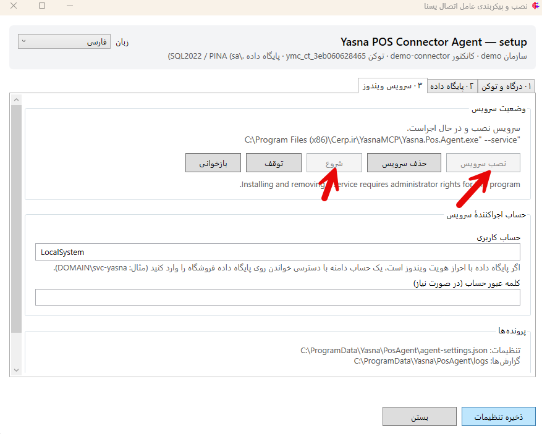Image resolution: width=542 pixels, height=434 pixels.
Task: Click the وضعیت سرویس group title
Action: (x=499, y=109)
